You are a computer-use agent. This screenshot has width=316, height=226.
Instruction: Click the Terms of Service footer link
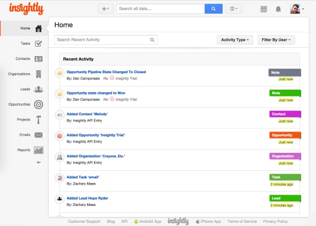click(242, 221)
